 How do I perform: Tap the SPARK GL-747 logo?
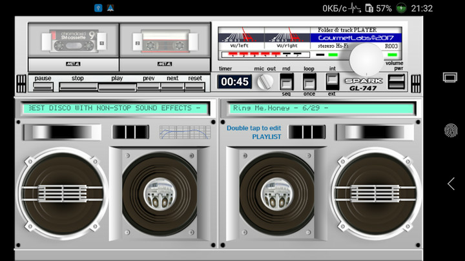tap(364, 84)
